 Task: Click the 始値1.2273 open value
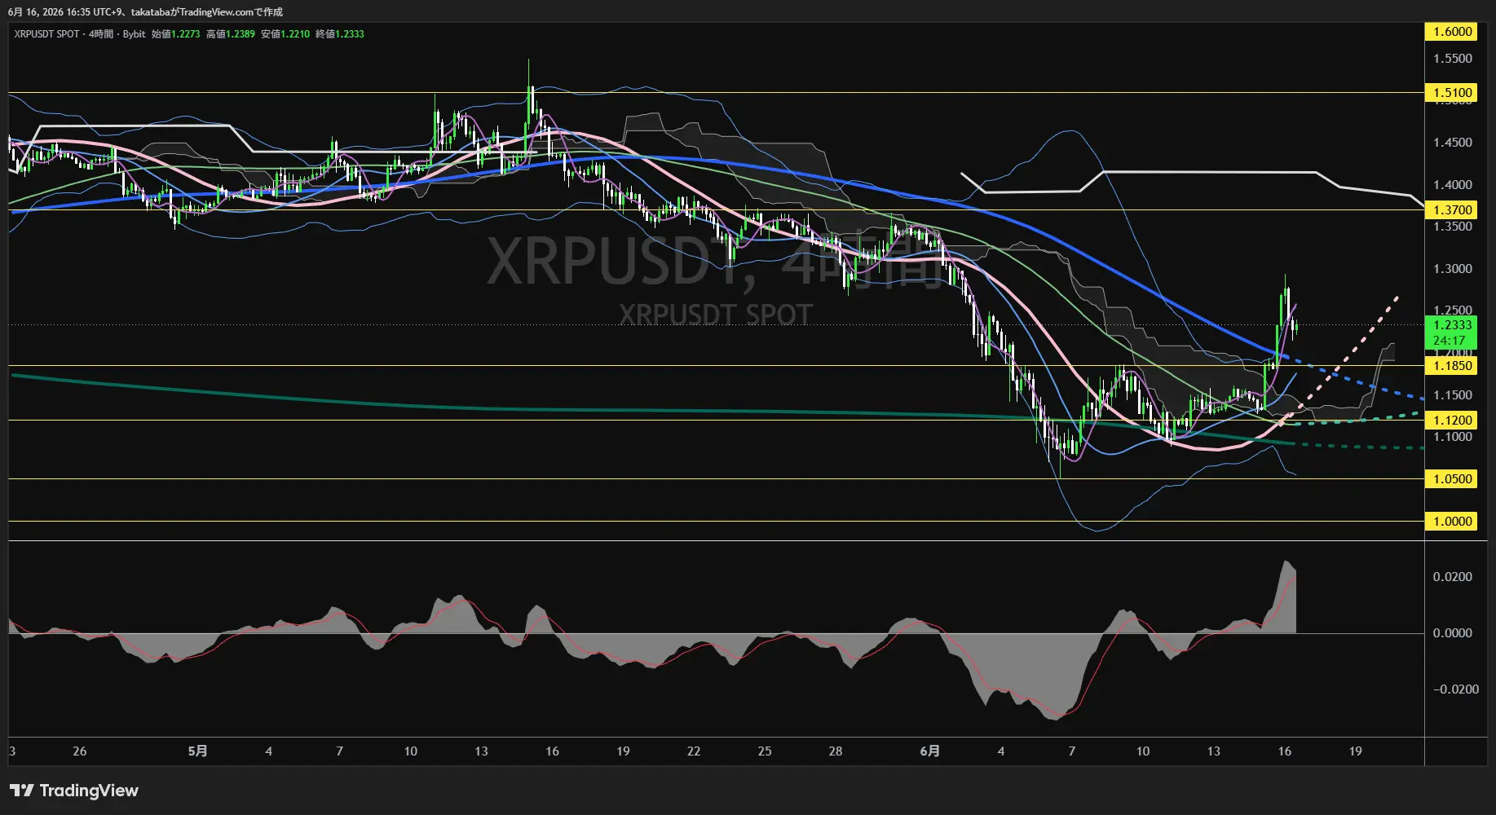[x=175, y=34]
